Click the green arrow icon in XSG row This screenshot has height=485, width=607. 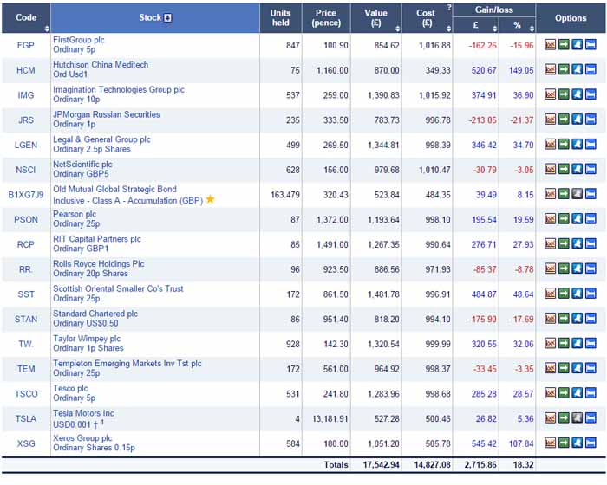(564, 443)
